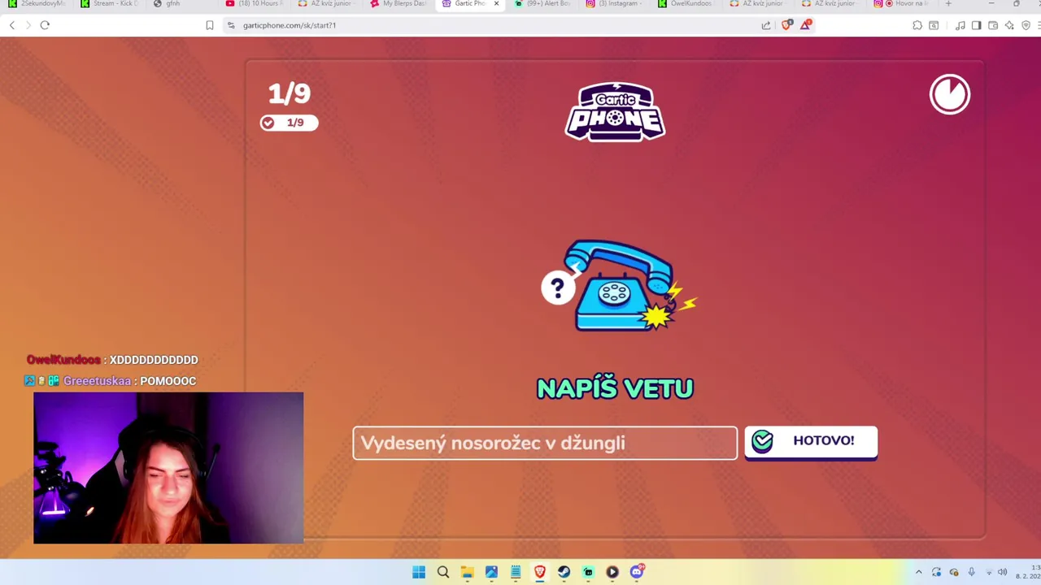
Task: Click the ringing blue telephone illustration
Action: 618,286
